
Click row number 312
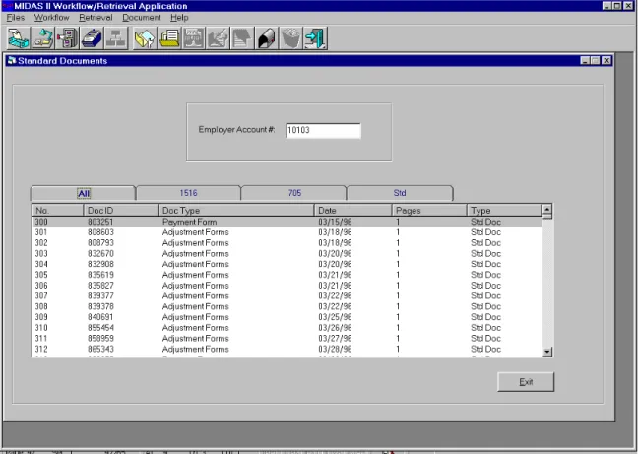(x=41, y=349)
